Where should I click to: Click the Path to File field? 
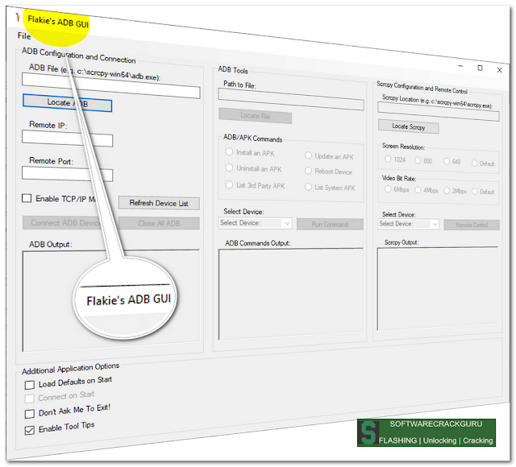point(291,99)
